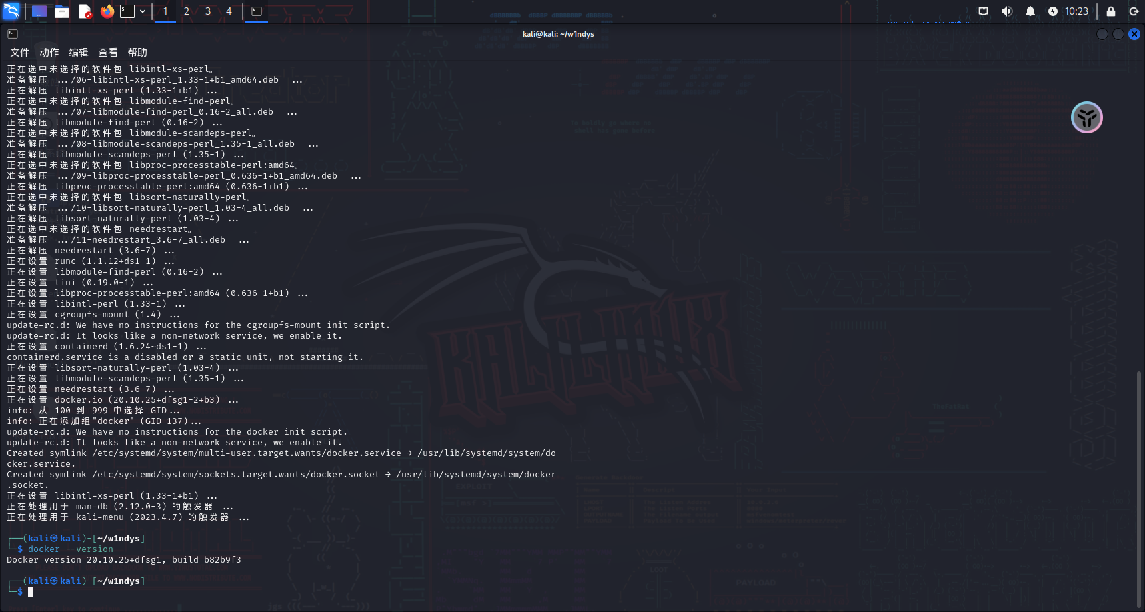The width and height of the screenshot is (1145, 612).
Task: Switch to workspace 2
Action: pos(187,11)
